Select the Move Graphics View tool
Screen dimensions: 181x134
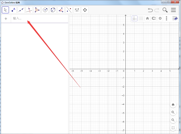(85, 10)
